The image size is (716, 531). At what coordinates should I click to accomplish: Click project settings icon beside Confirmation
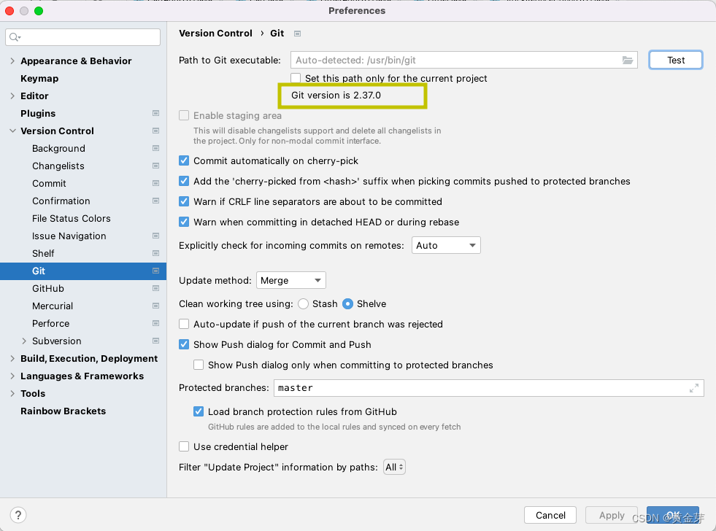[155, 201]
